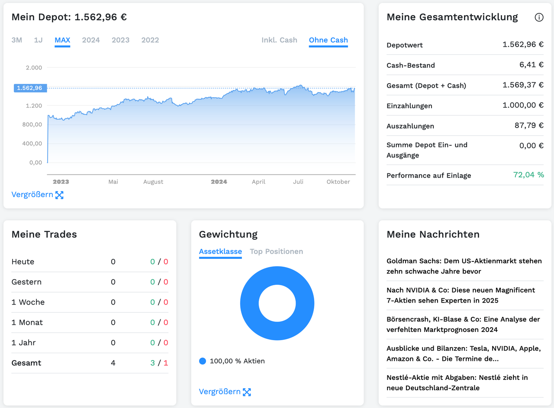554x408 pixels.
Task: Click the blue Aktien legend dot
Action: click(x=202, y=361)
